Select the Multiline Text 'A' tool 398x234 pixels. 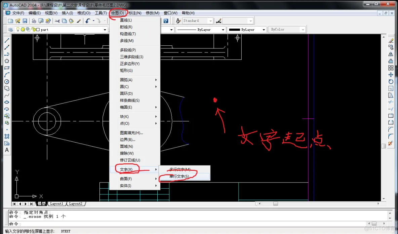[7, 150]
